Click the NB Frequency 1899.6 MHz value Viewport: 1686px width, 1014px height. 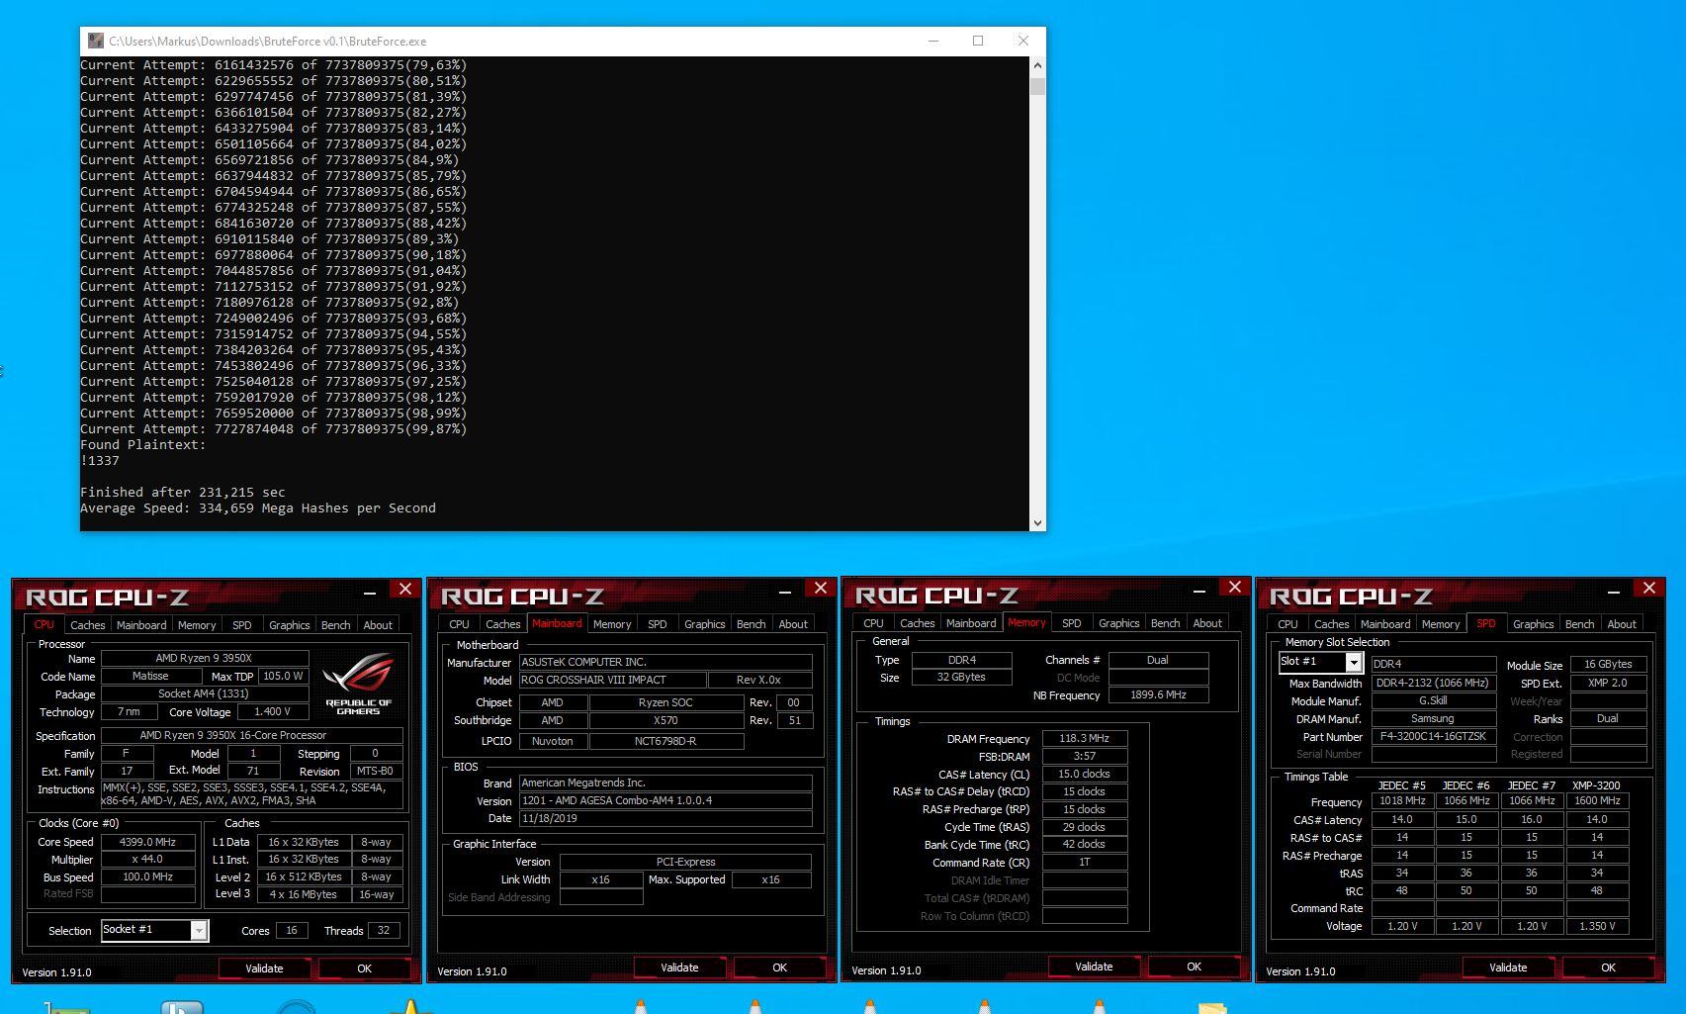point(1158,694)
